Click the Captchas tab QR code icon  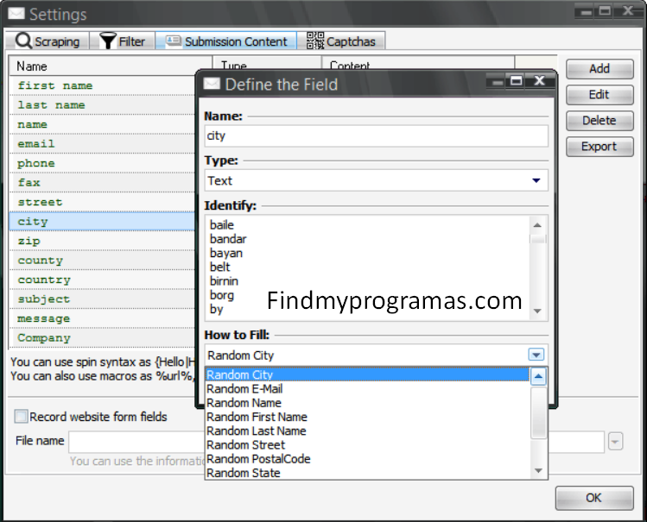click(314, 41)
